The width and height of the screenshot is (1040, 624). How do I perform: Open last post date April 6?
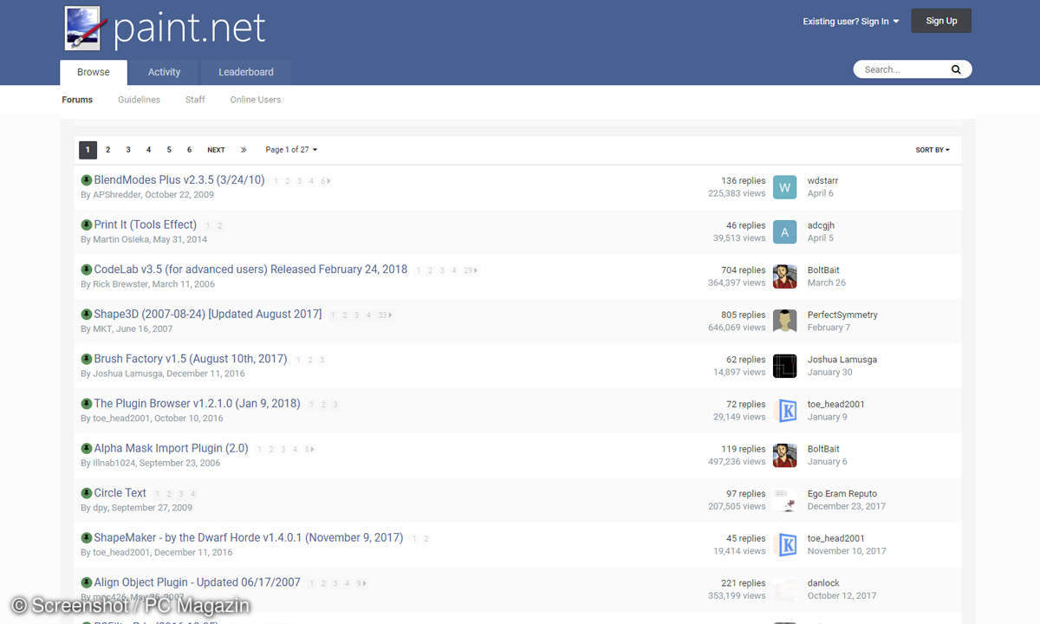click(821, 193)
